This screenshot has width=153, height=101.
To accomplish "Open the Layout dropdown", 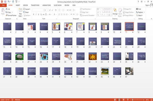I will coord(27,9).
